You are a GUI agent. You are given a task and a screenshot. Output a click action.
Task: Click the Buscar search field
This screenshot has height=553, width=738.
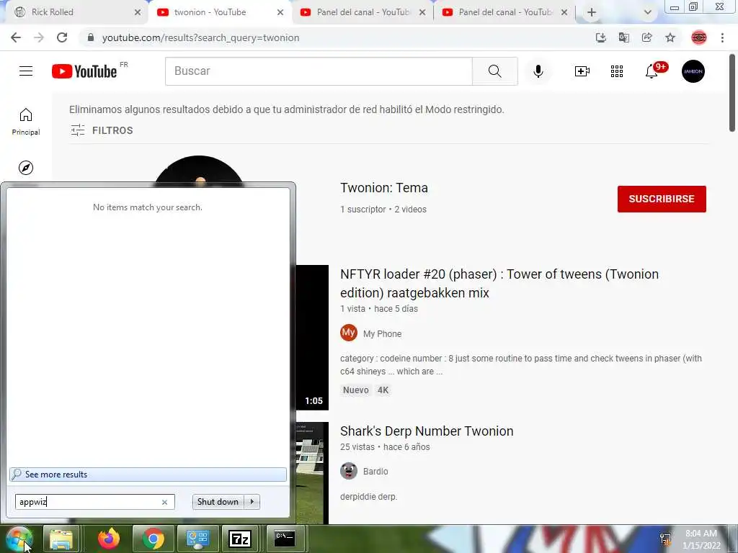tap(319, 71)
